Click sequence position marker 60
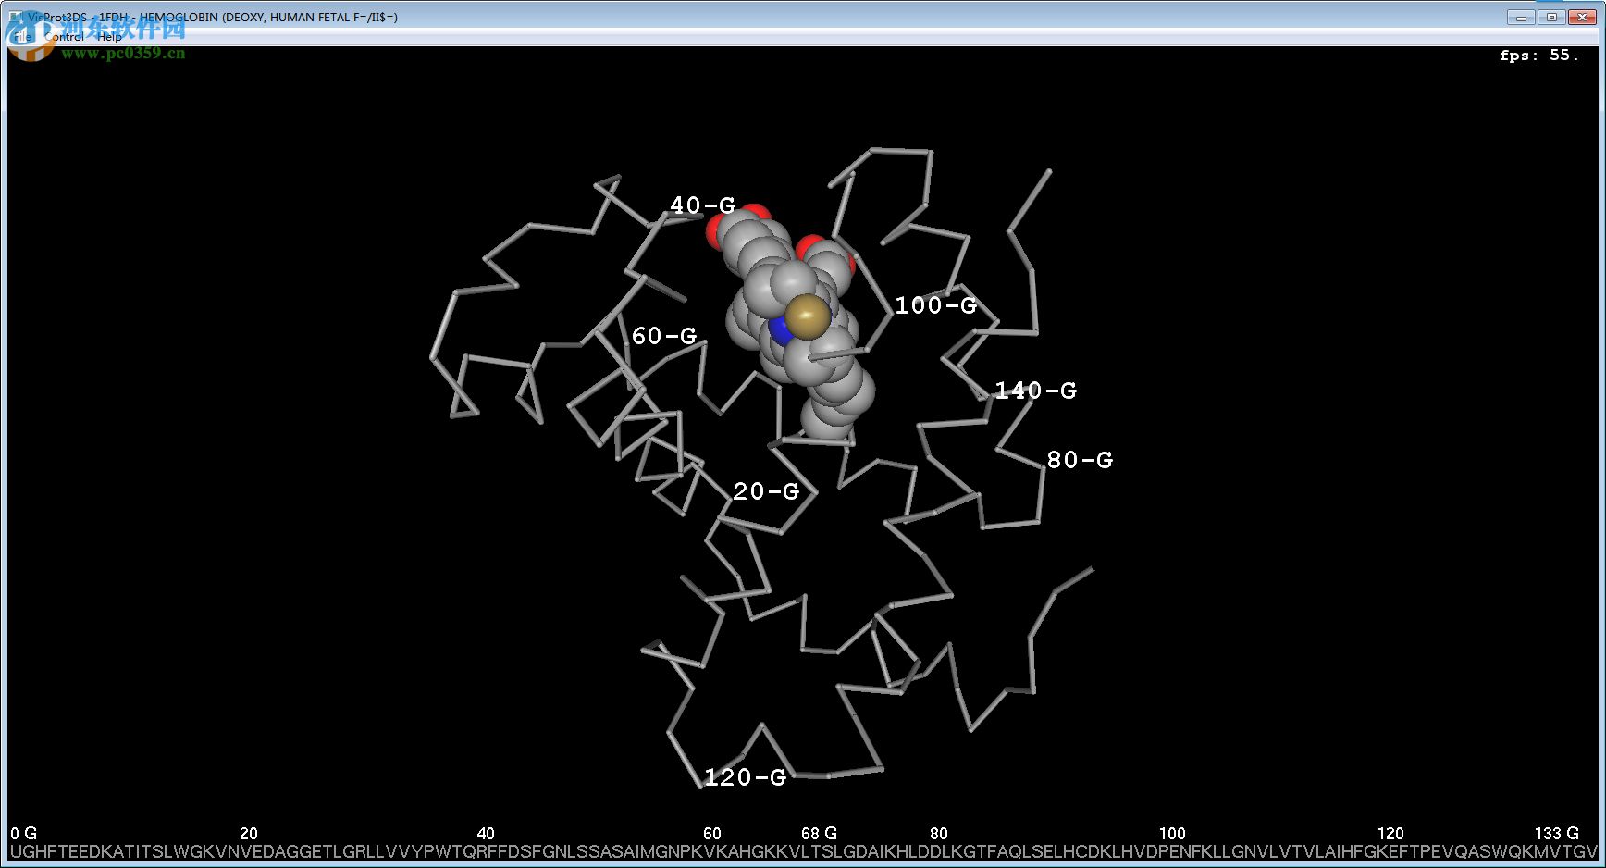1606x868 pixels. point(711,834)
